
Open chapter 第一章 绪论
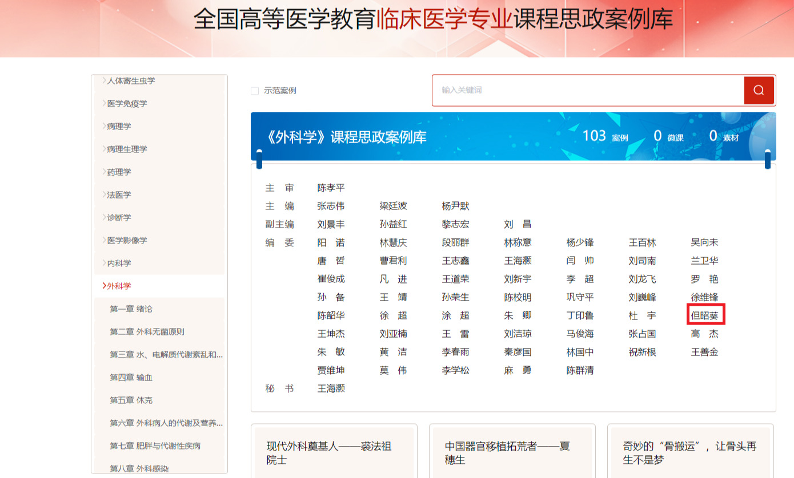tap(131, 309)
